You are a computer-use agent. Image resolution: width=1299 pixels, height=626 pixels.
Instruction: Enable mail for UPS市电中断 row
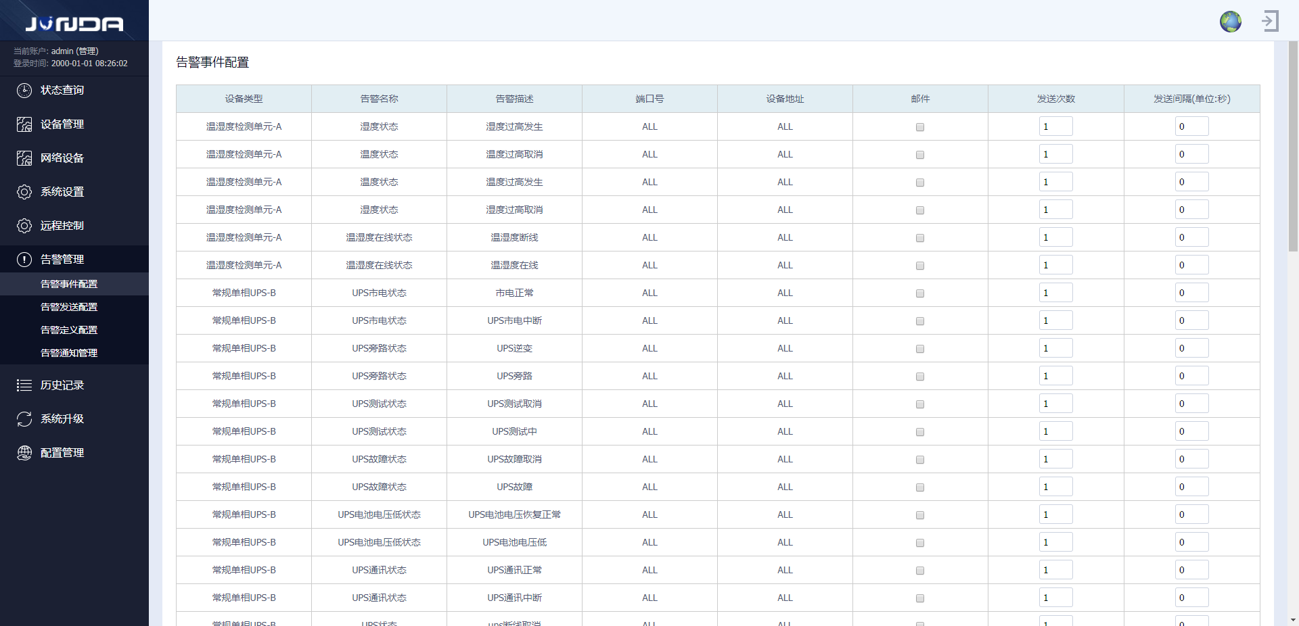(x=920, y=321)
